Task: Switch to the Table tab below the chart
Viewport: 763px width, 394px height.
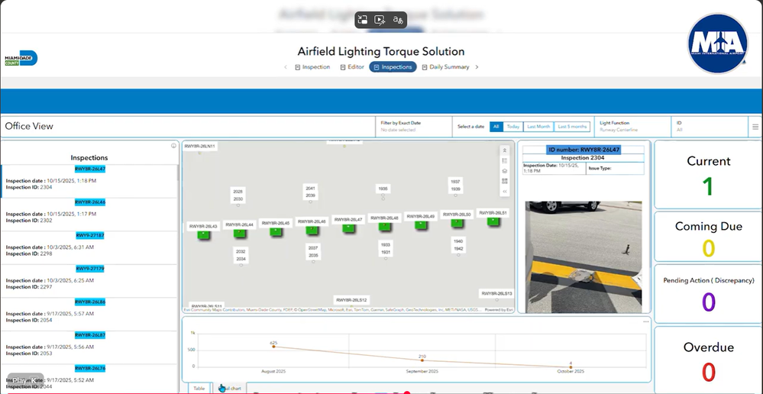Action: (199, 388)
